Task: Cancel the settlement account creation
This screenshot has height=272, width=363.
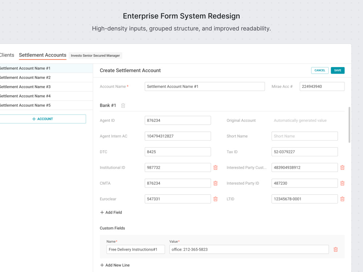Action: point(320,70)
